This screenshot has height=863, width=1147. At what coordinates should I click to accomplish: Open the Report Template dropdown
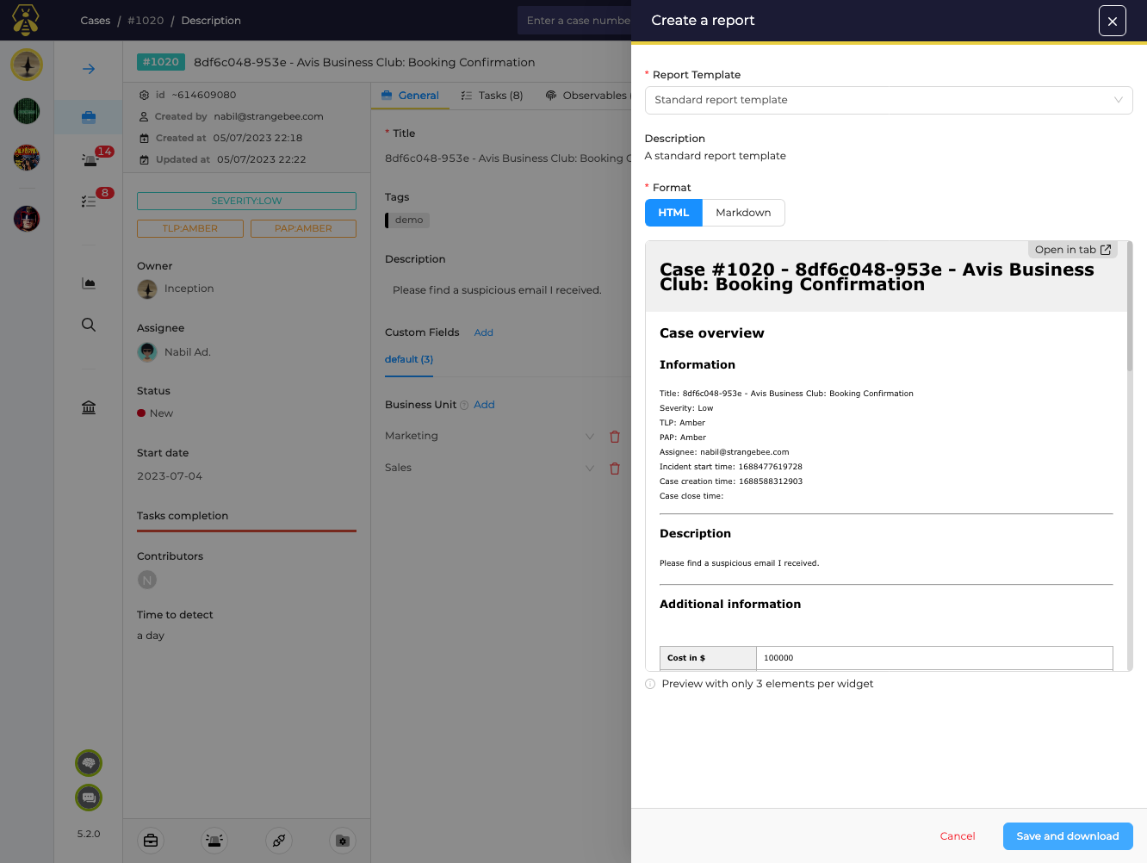[888, 100]
